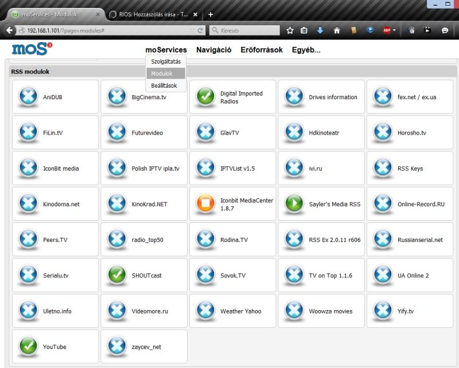Open the downloads arrow icon
459x368 pixels.
click(x=320, y=30)
